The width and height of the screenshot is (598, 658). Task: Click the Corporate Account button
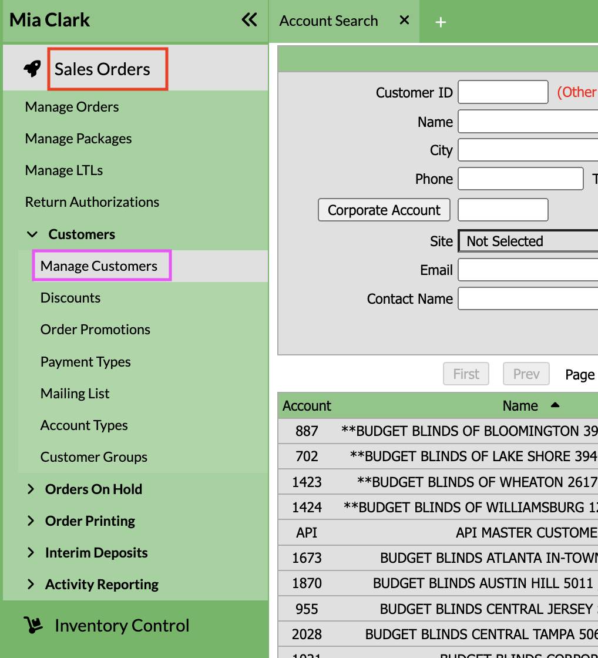[x=384, y=210]
